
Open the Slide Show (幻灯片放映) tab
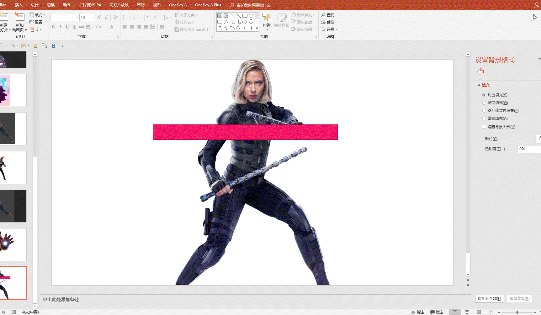[119, 5]
